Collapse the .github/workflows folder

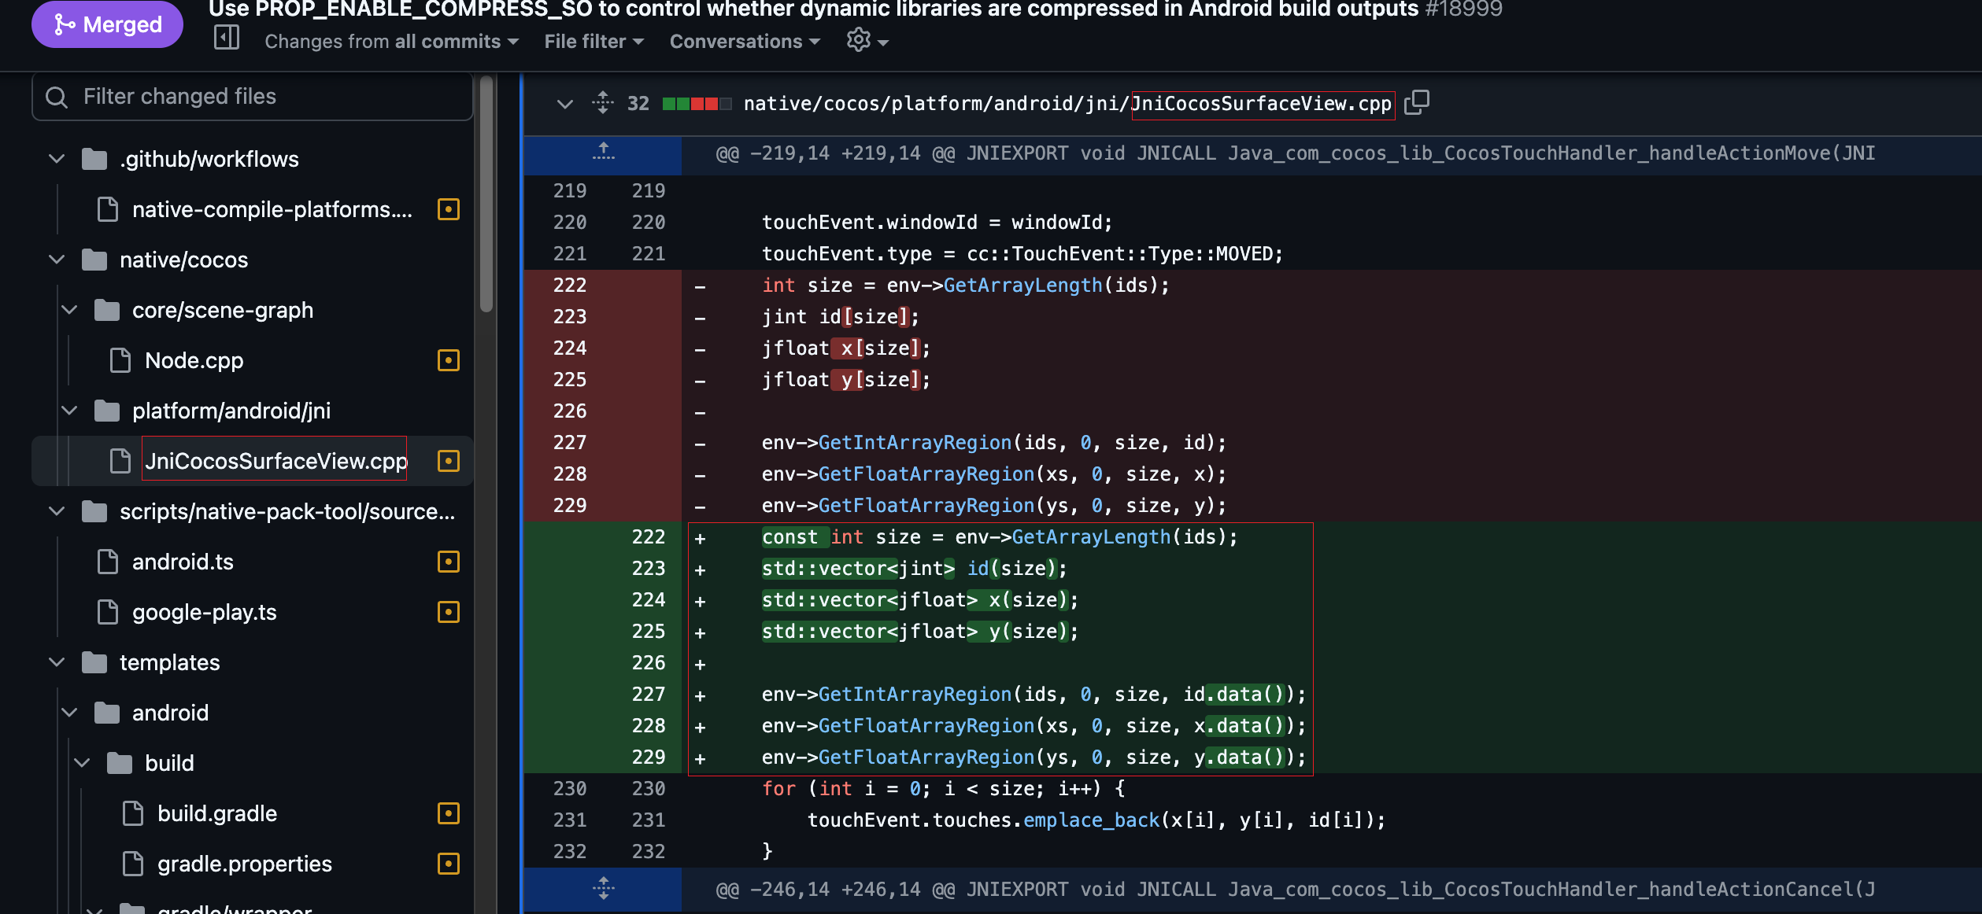click(57, 159)
